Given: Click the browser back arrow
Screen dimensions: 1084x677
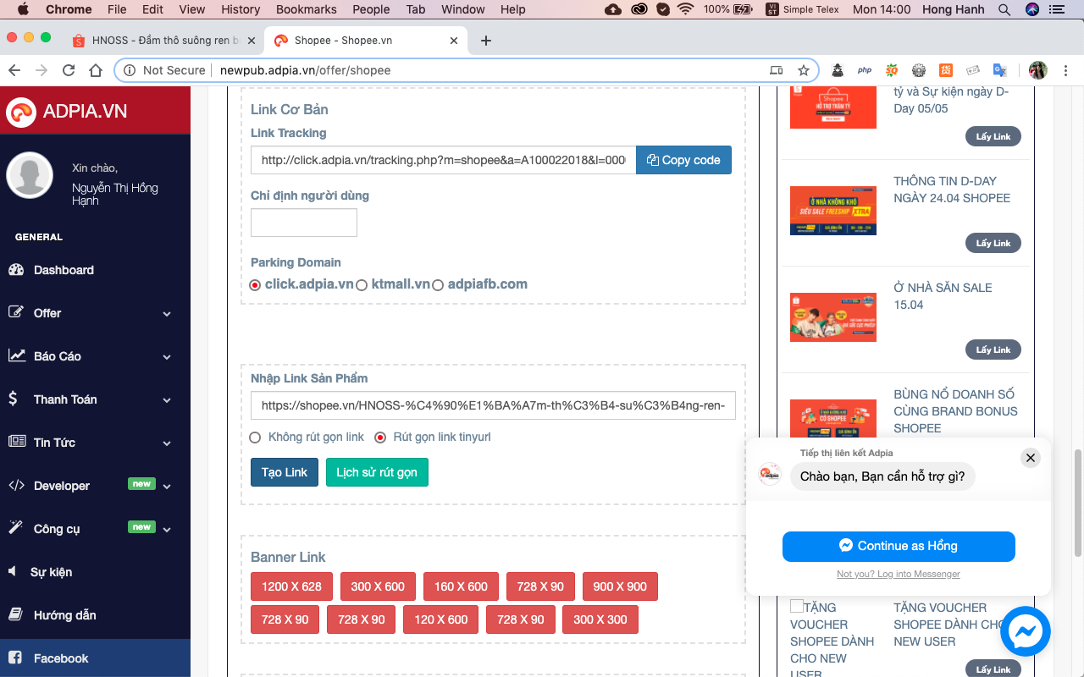Looking at the screenshot, I should pos(14,70).
